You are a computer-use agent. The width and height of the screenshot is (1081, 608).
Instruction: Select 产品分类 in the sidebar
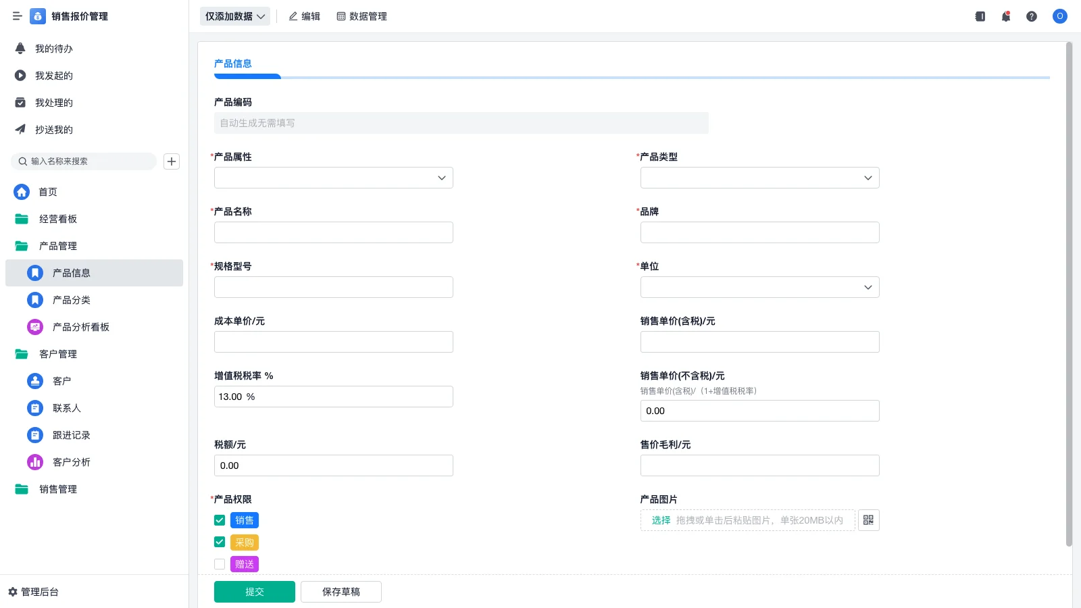click(94, 300)
